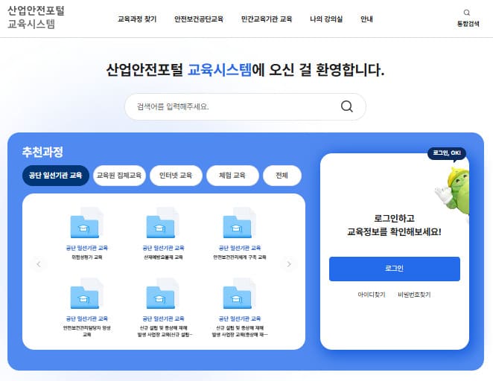
Task: Click the 안전보건관리담당자 양성 교육 course title
Action: pyautogui.click(x=87, y=331)
